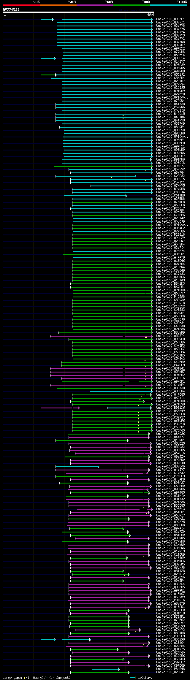This screenshot has width=190, height=680.
Task: Open the UniRef100_B9KAI4 hit link
Action: click(170, 529)
